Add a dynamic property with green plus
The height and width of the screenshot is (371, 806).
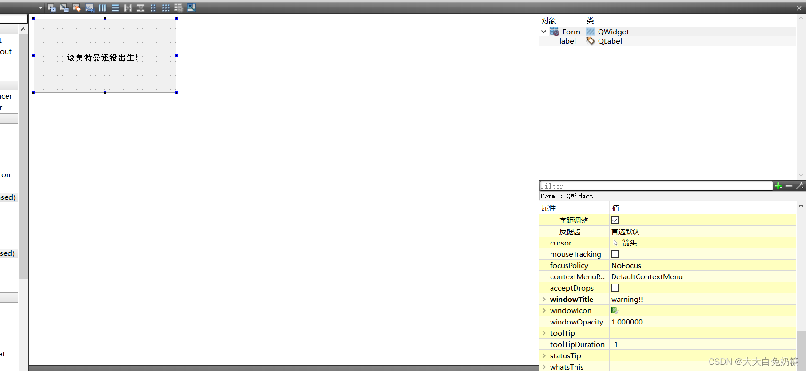(x=778, y=186)
